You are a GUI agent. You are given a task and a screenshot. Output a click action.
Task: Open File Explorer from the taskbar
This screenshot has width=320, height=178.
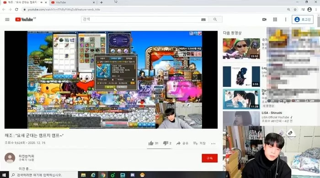point(83,175)
